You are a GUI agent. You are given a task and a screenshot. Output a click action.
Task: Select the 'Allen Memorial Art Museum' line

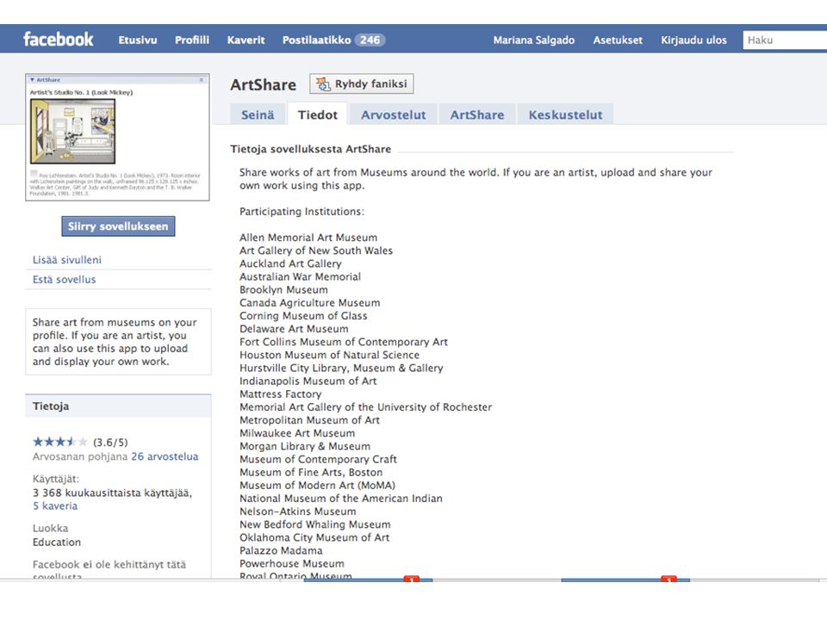308,238
